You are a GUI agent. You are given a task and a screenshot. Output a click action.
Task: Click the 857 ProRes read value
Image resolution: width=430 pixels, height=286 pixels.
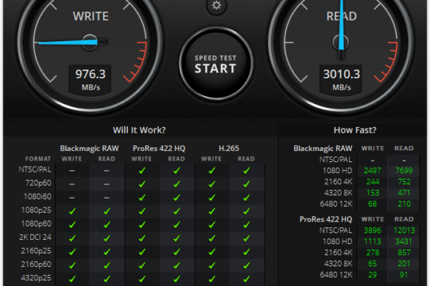point(404,252)
